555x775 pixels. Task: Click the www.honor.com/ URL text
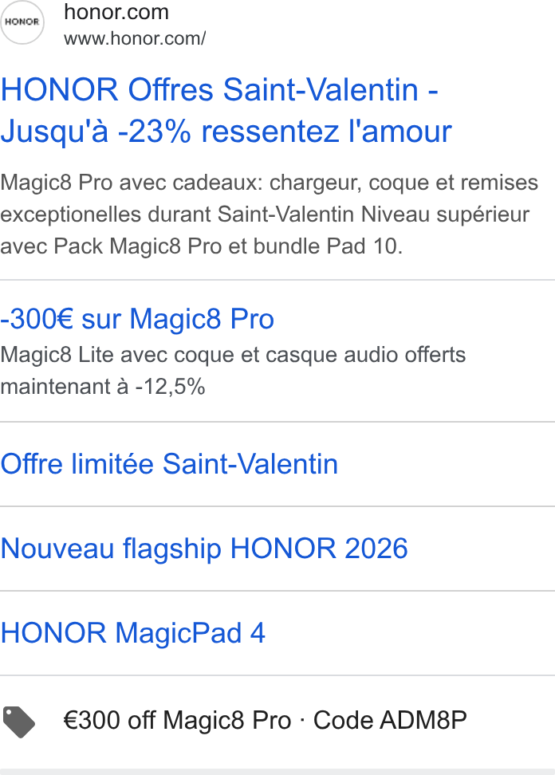[135, 38]
